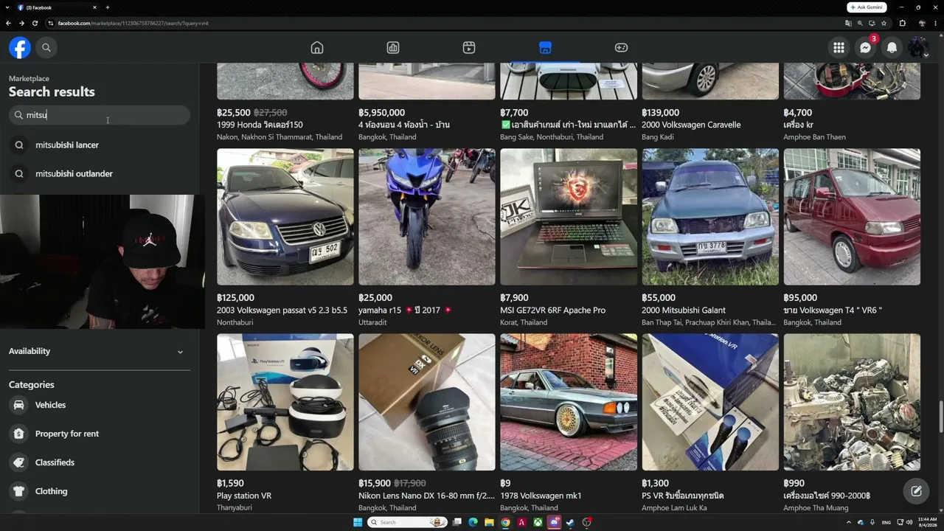Open the 1978 Volkswagen mk1 photo
This screenshot has width=944, height=531.
tap(569, 402)
